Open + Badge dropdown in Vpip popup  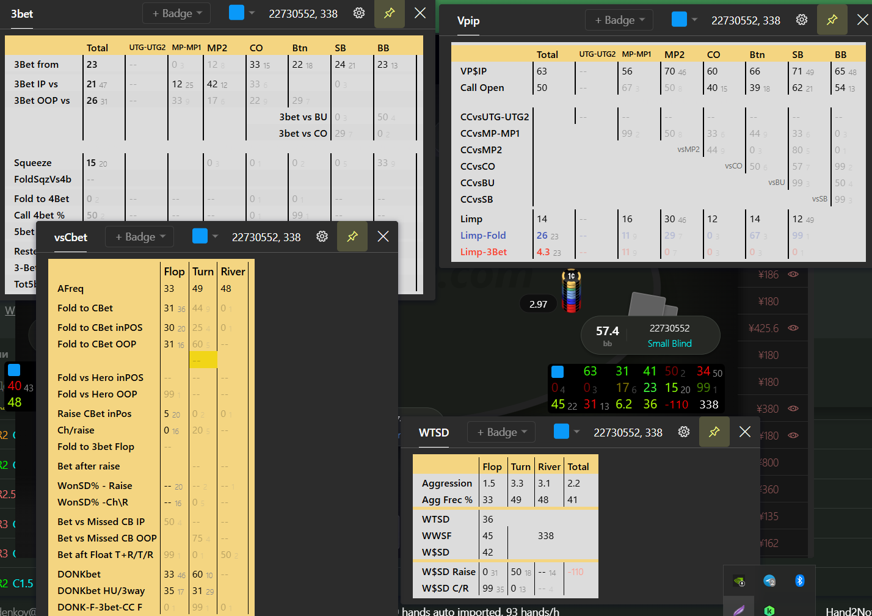coord(619,20)
